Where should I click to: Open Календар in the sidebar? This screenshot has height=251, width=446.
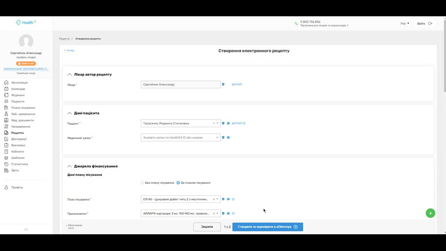click(x=18, y=89)
